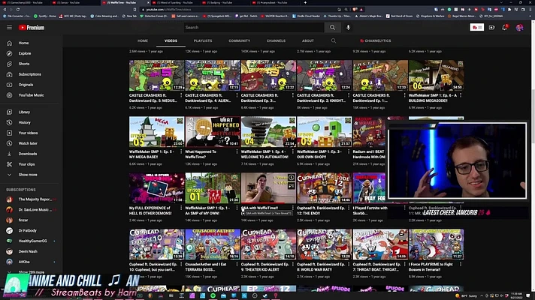Viewport: 535px width, 300px height.
Task: Open Subscriptions in sidebar
Action: 31,74
